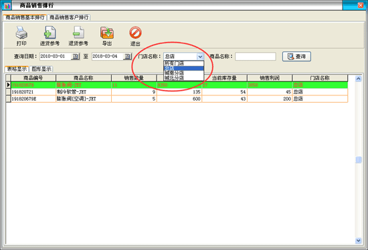
Task: Switch to 图形显示 tab
Action: [x=41, y=69]
